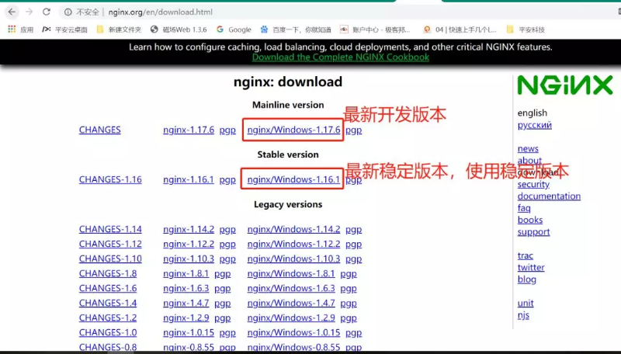The height and width of the screenshot is (354, 621).
Task: Download nginx-1.14.2 source
Action: click(189, 229)
